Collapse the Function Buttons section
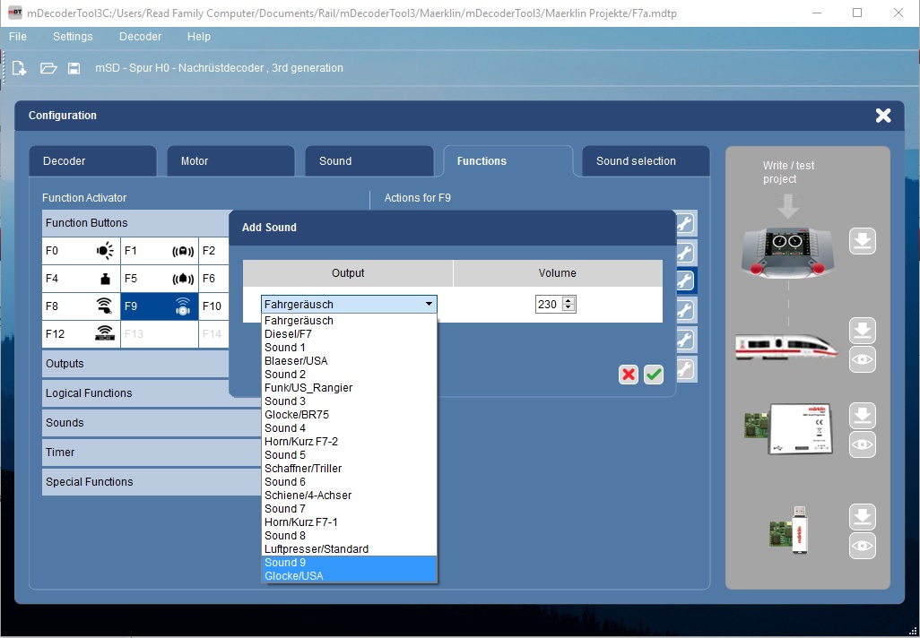The height and width of the screenshot is (638, 920). click(x=135, y=223)
